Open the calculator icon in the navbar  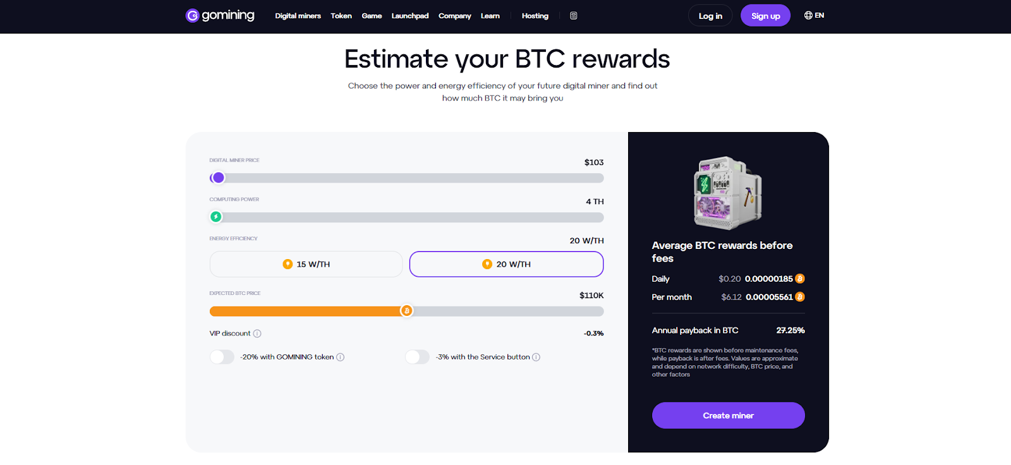click(x=574, y=16)
